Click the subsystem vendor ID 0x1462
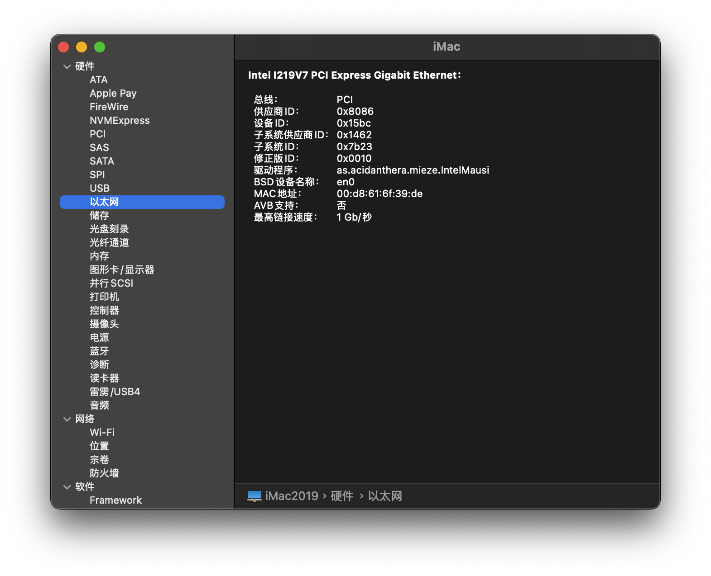Viewport: 711px width, 576px height. [354, 135]
